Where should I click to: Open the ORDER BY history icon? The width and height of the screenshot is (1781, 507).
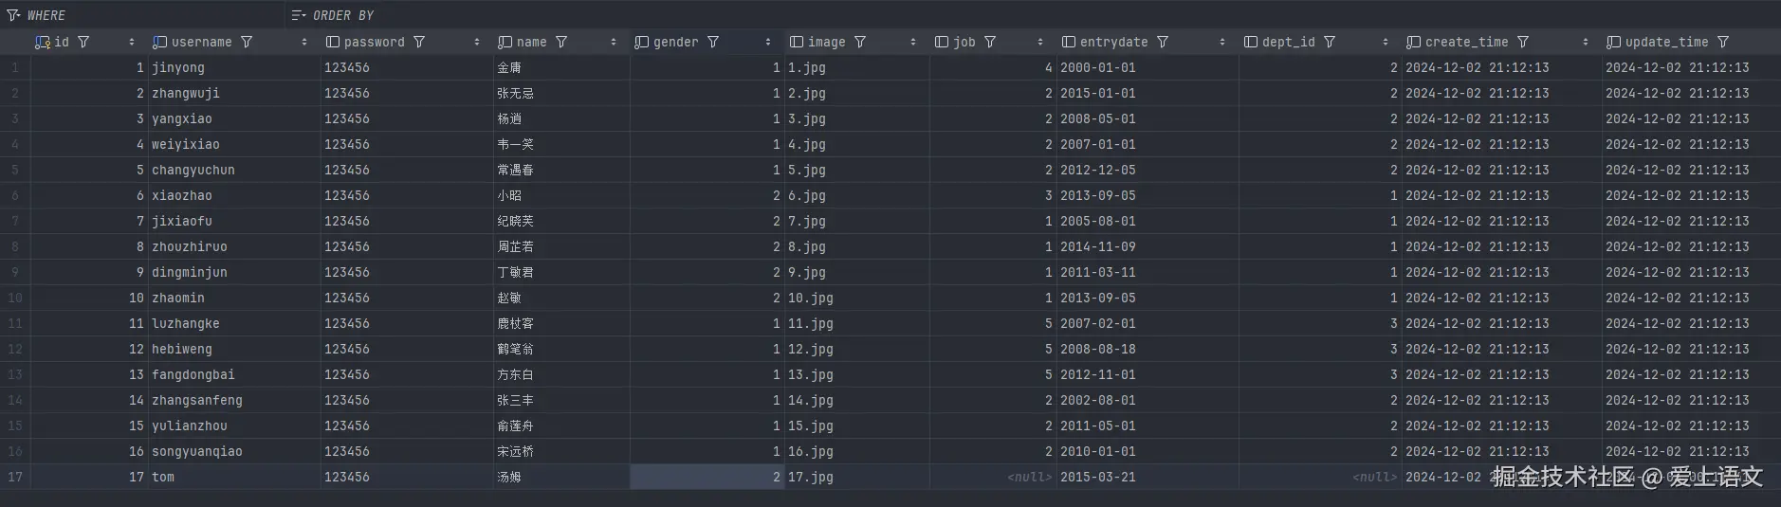(x=299, y=15)
